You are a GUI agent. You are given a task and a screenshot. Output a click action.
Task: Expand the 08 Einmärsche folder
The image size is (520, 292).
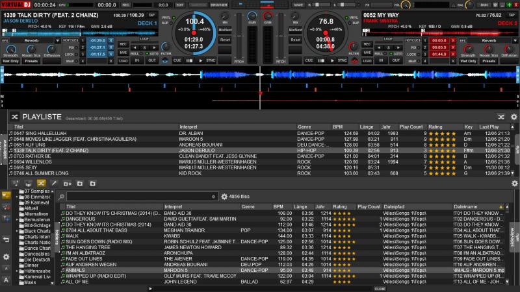pos(18,197)
